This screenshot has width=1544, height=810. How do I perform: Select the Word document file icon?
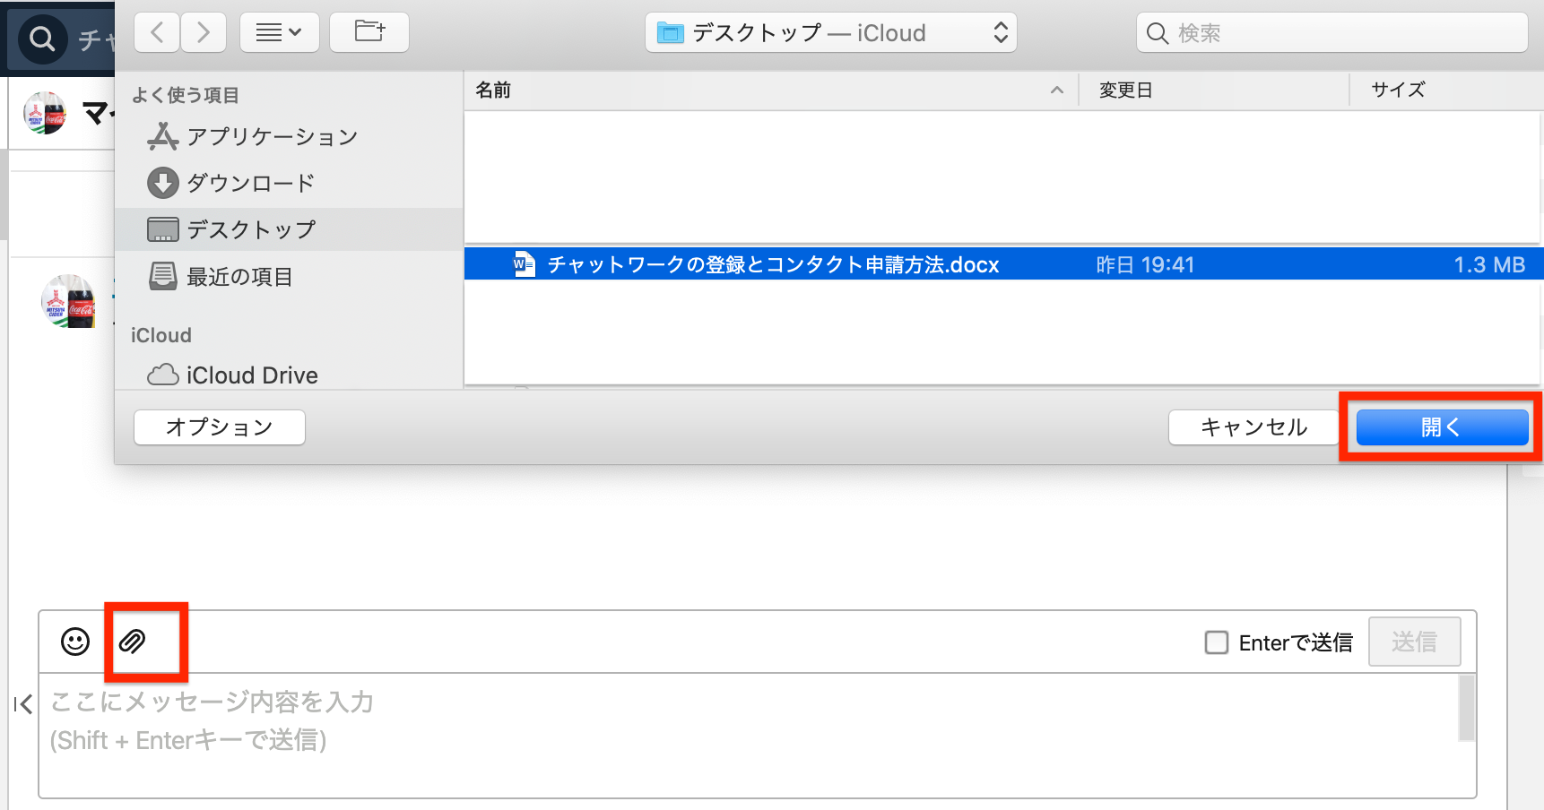(x=524, y=264)
